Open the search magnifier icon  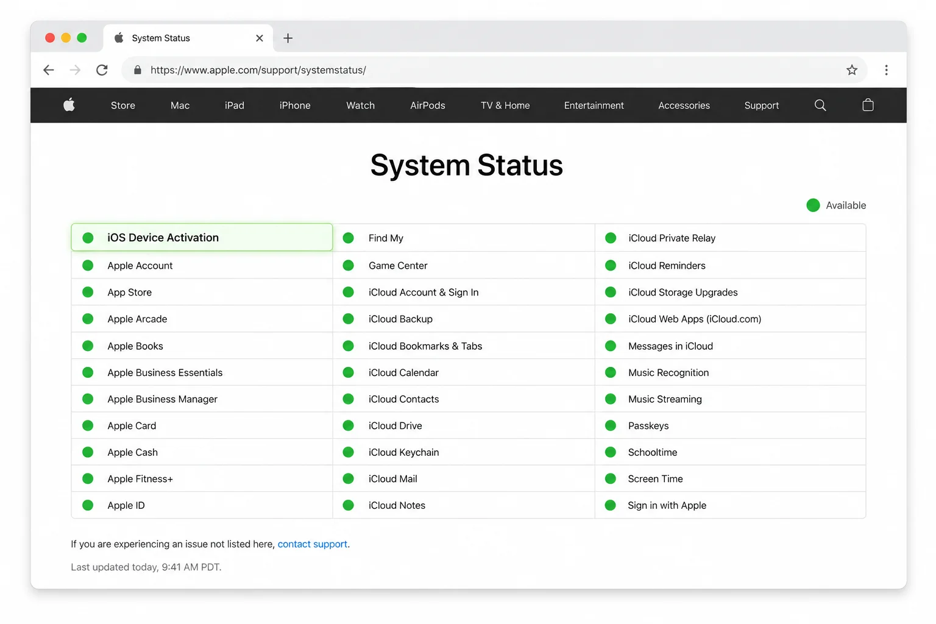[820, 105]
